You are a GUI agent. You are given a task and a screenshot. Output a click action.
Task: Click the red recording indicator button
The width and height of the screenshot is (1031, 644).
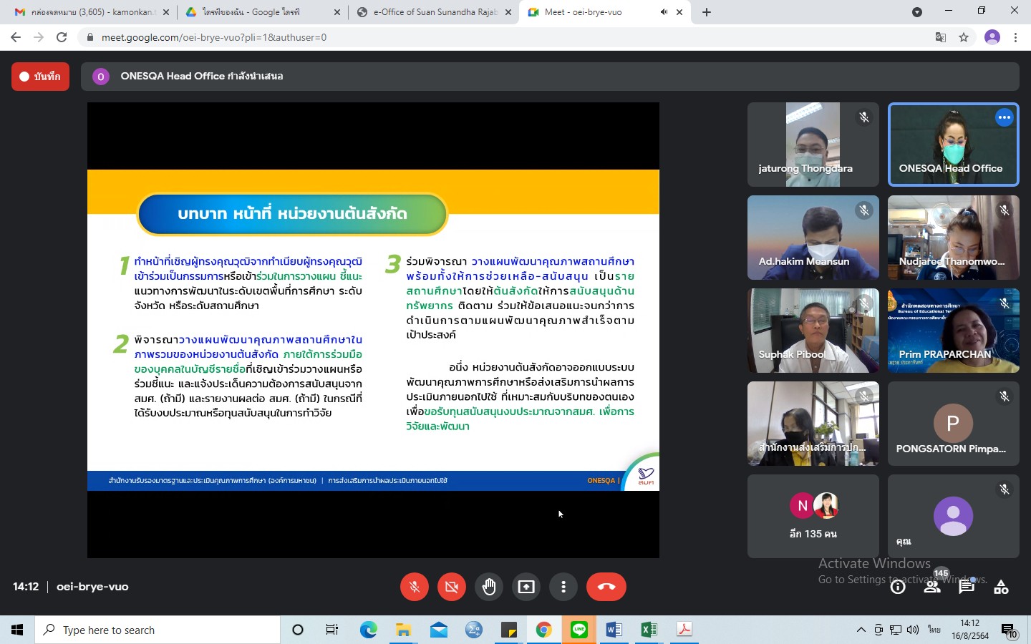40,77
